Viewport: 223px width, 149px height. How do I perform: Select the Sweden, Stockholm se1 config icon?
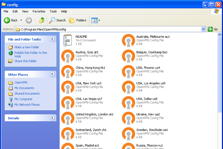pos(129,134)
